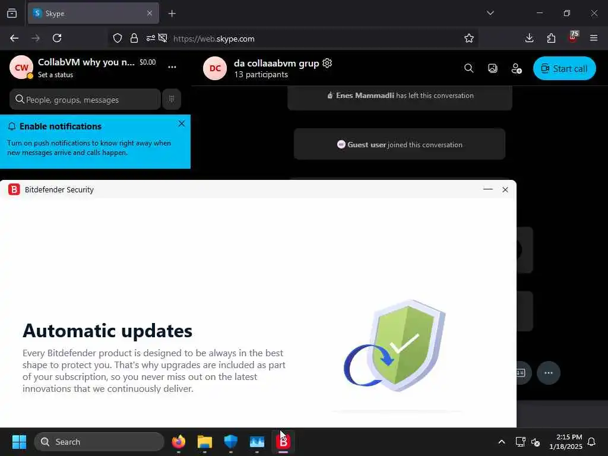Viewport: 608px width, 456px height.
Task: Click the contact card button in composer
Action: click(521, 373)
